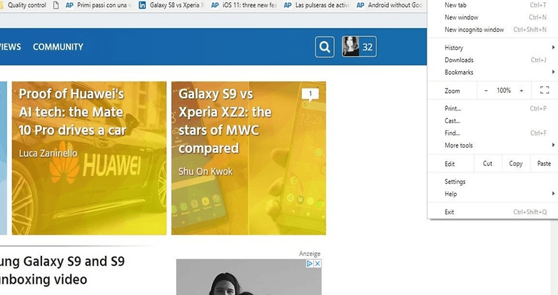Click author name Shu On Kwok

click(206, 171)
